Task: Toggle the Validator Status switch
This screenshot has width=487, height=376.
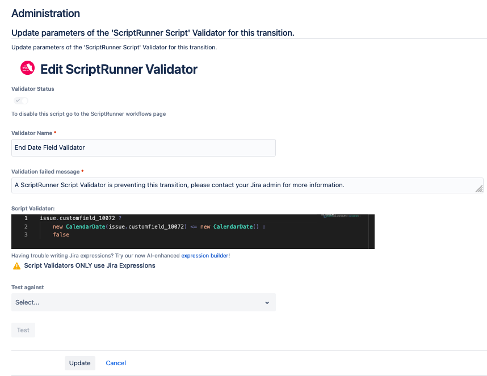Action: click(21, 100)
